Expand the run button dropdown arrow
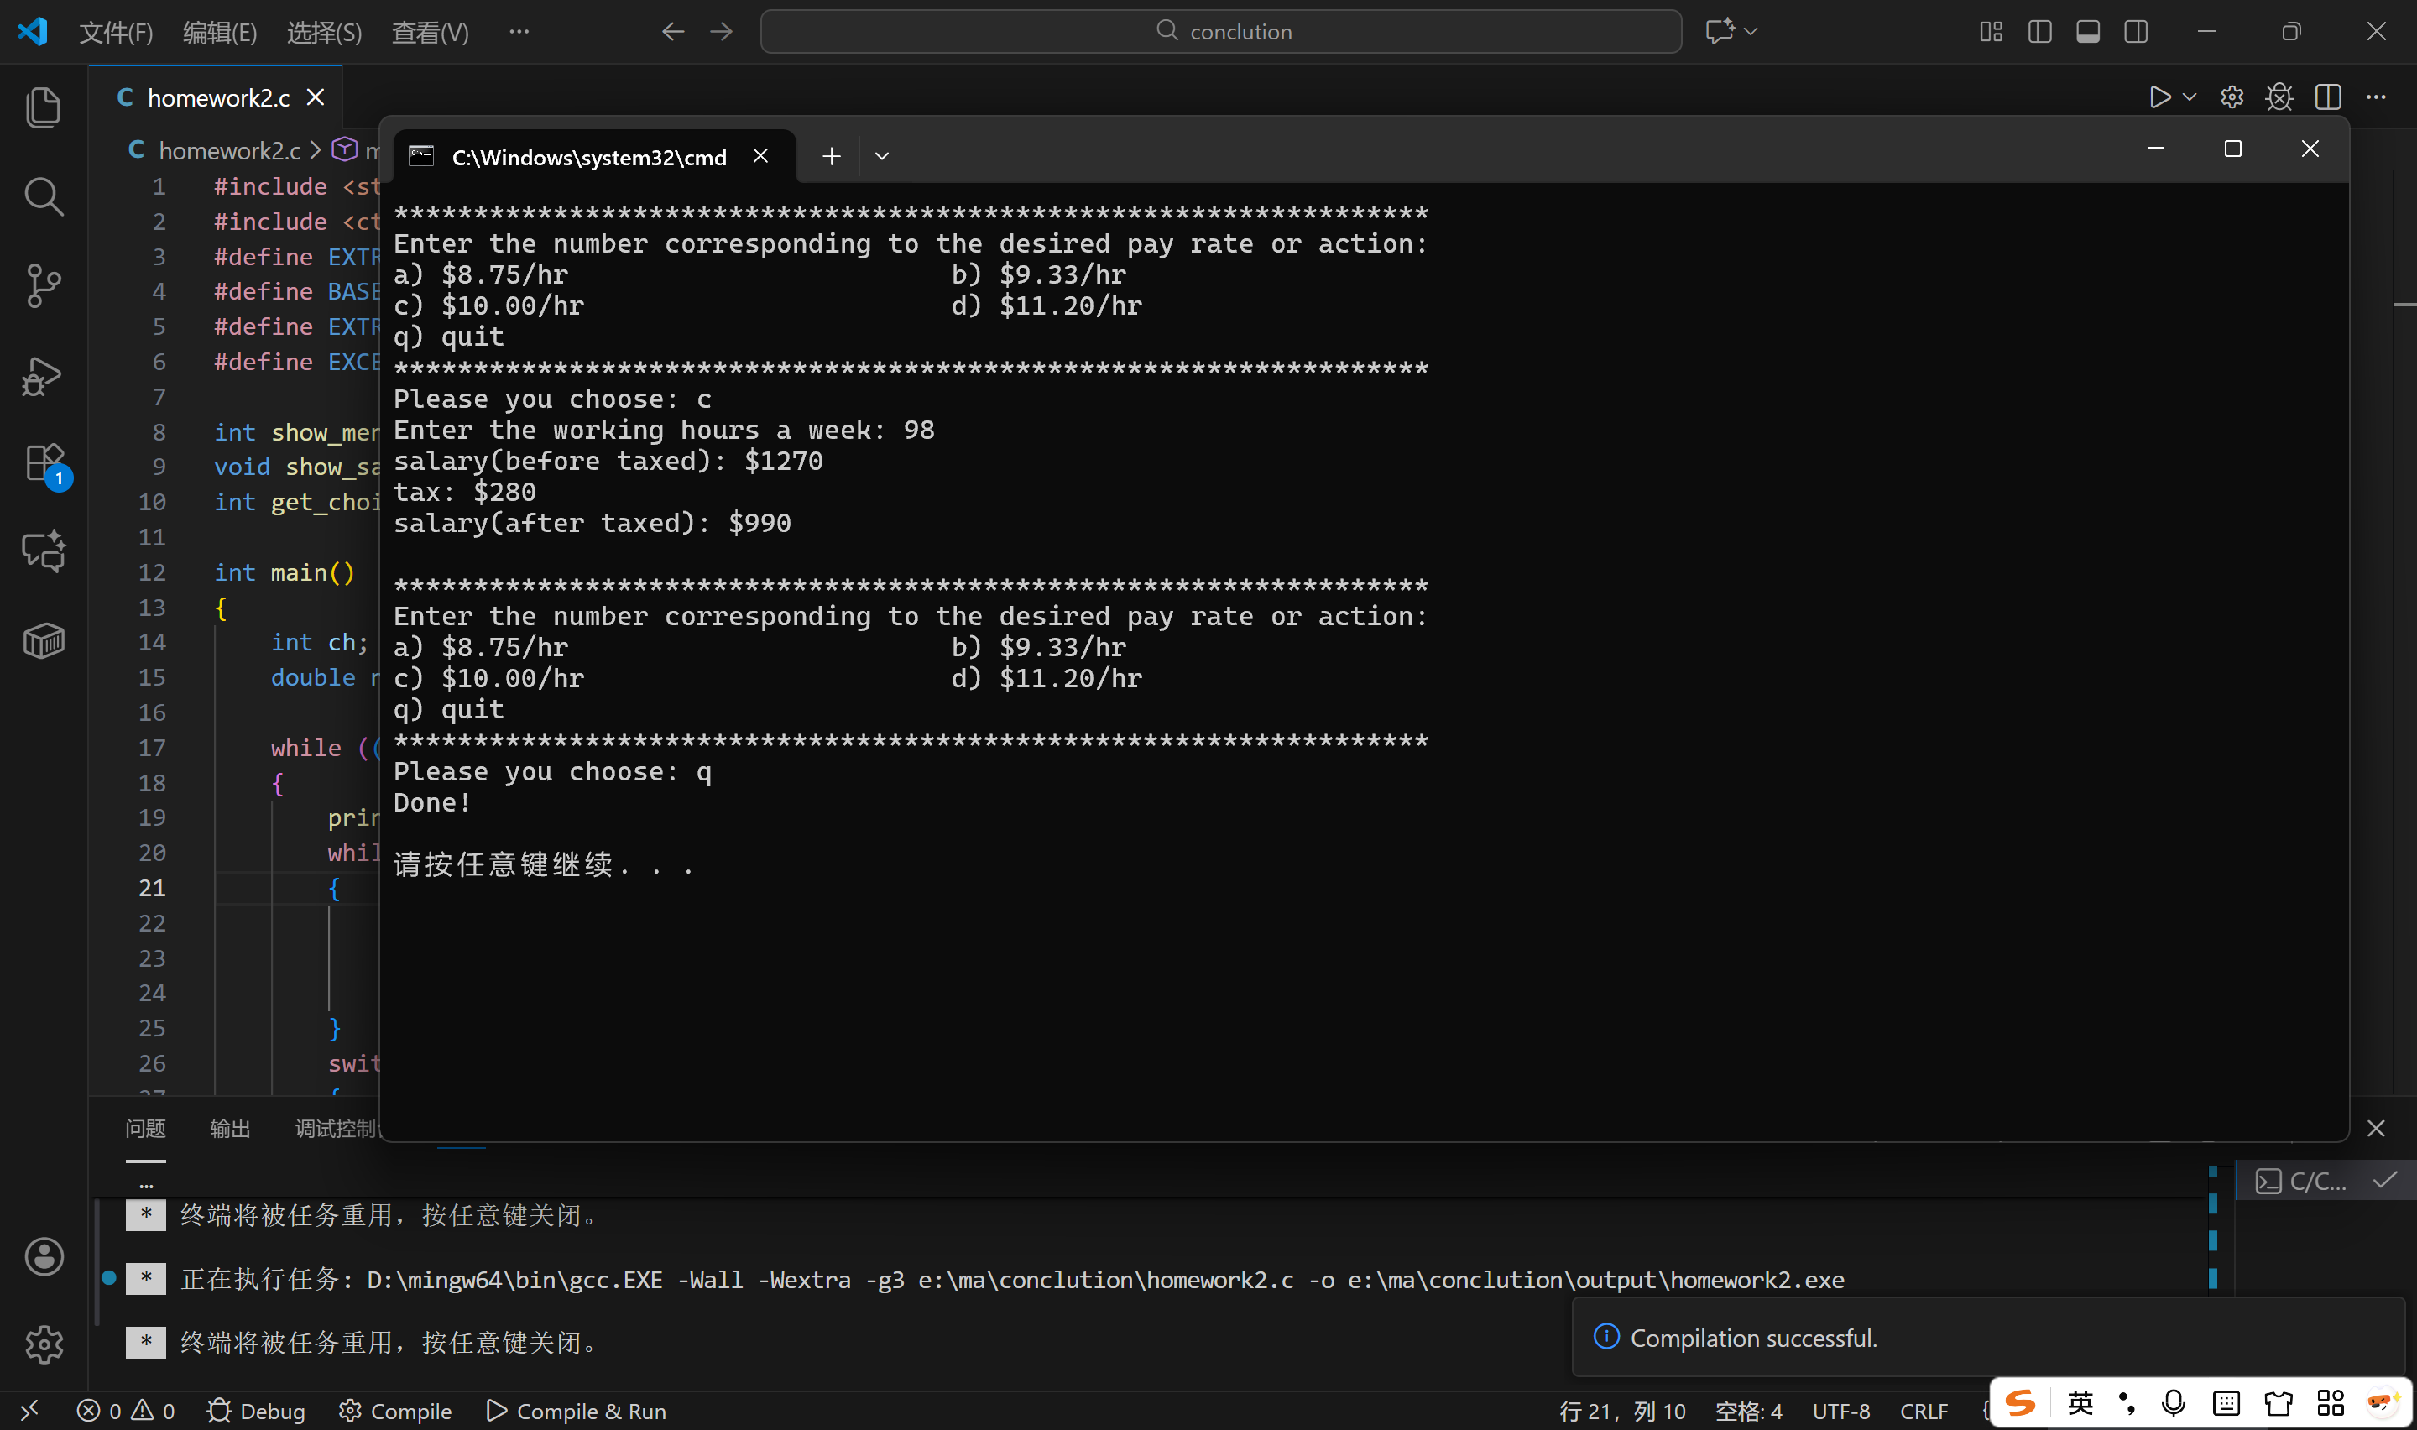Viewport: 2417px width, 1430px height. [x=2190, y=97]
